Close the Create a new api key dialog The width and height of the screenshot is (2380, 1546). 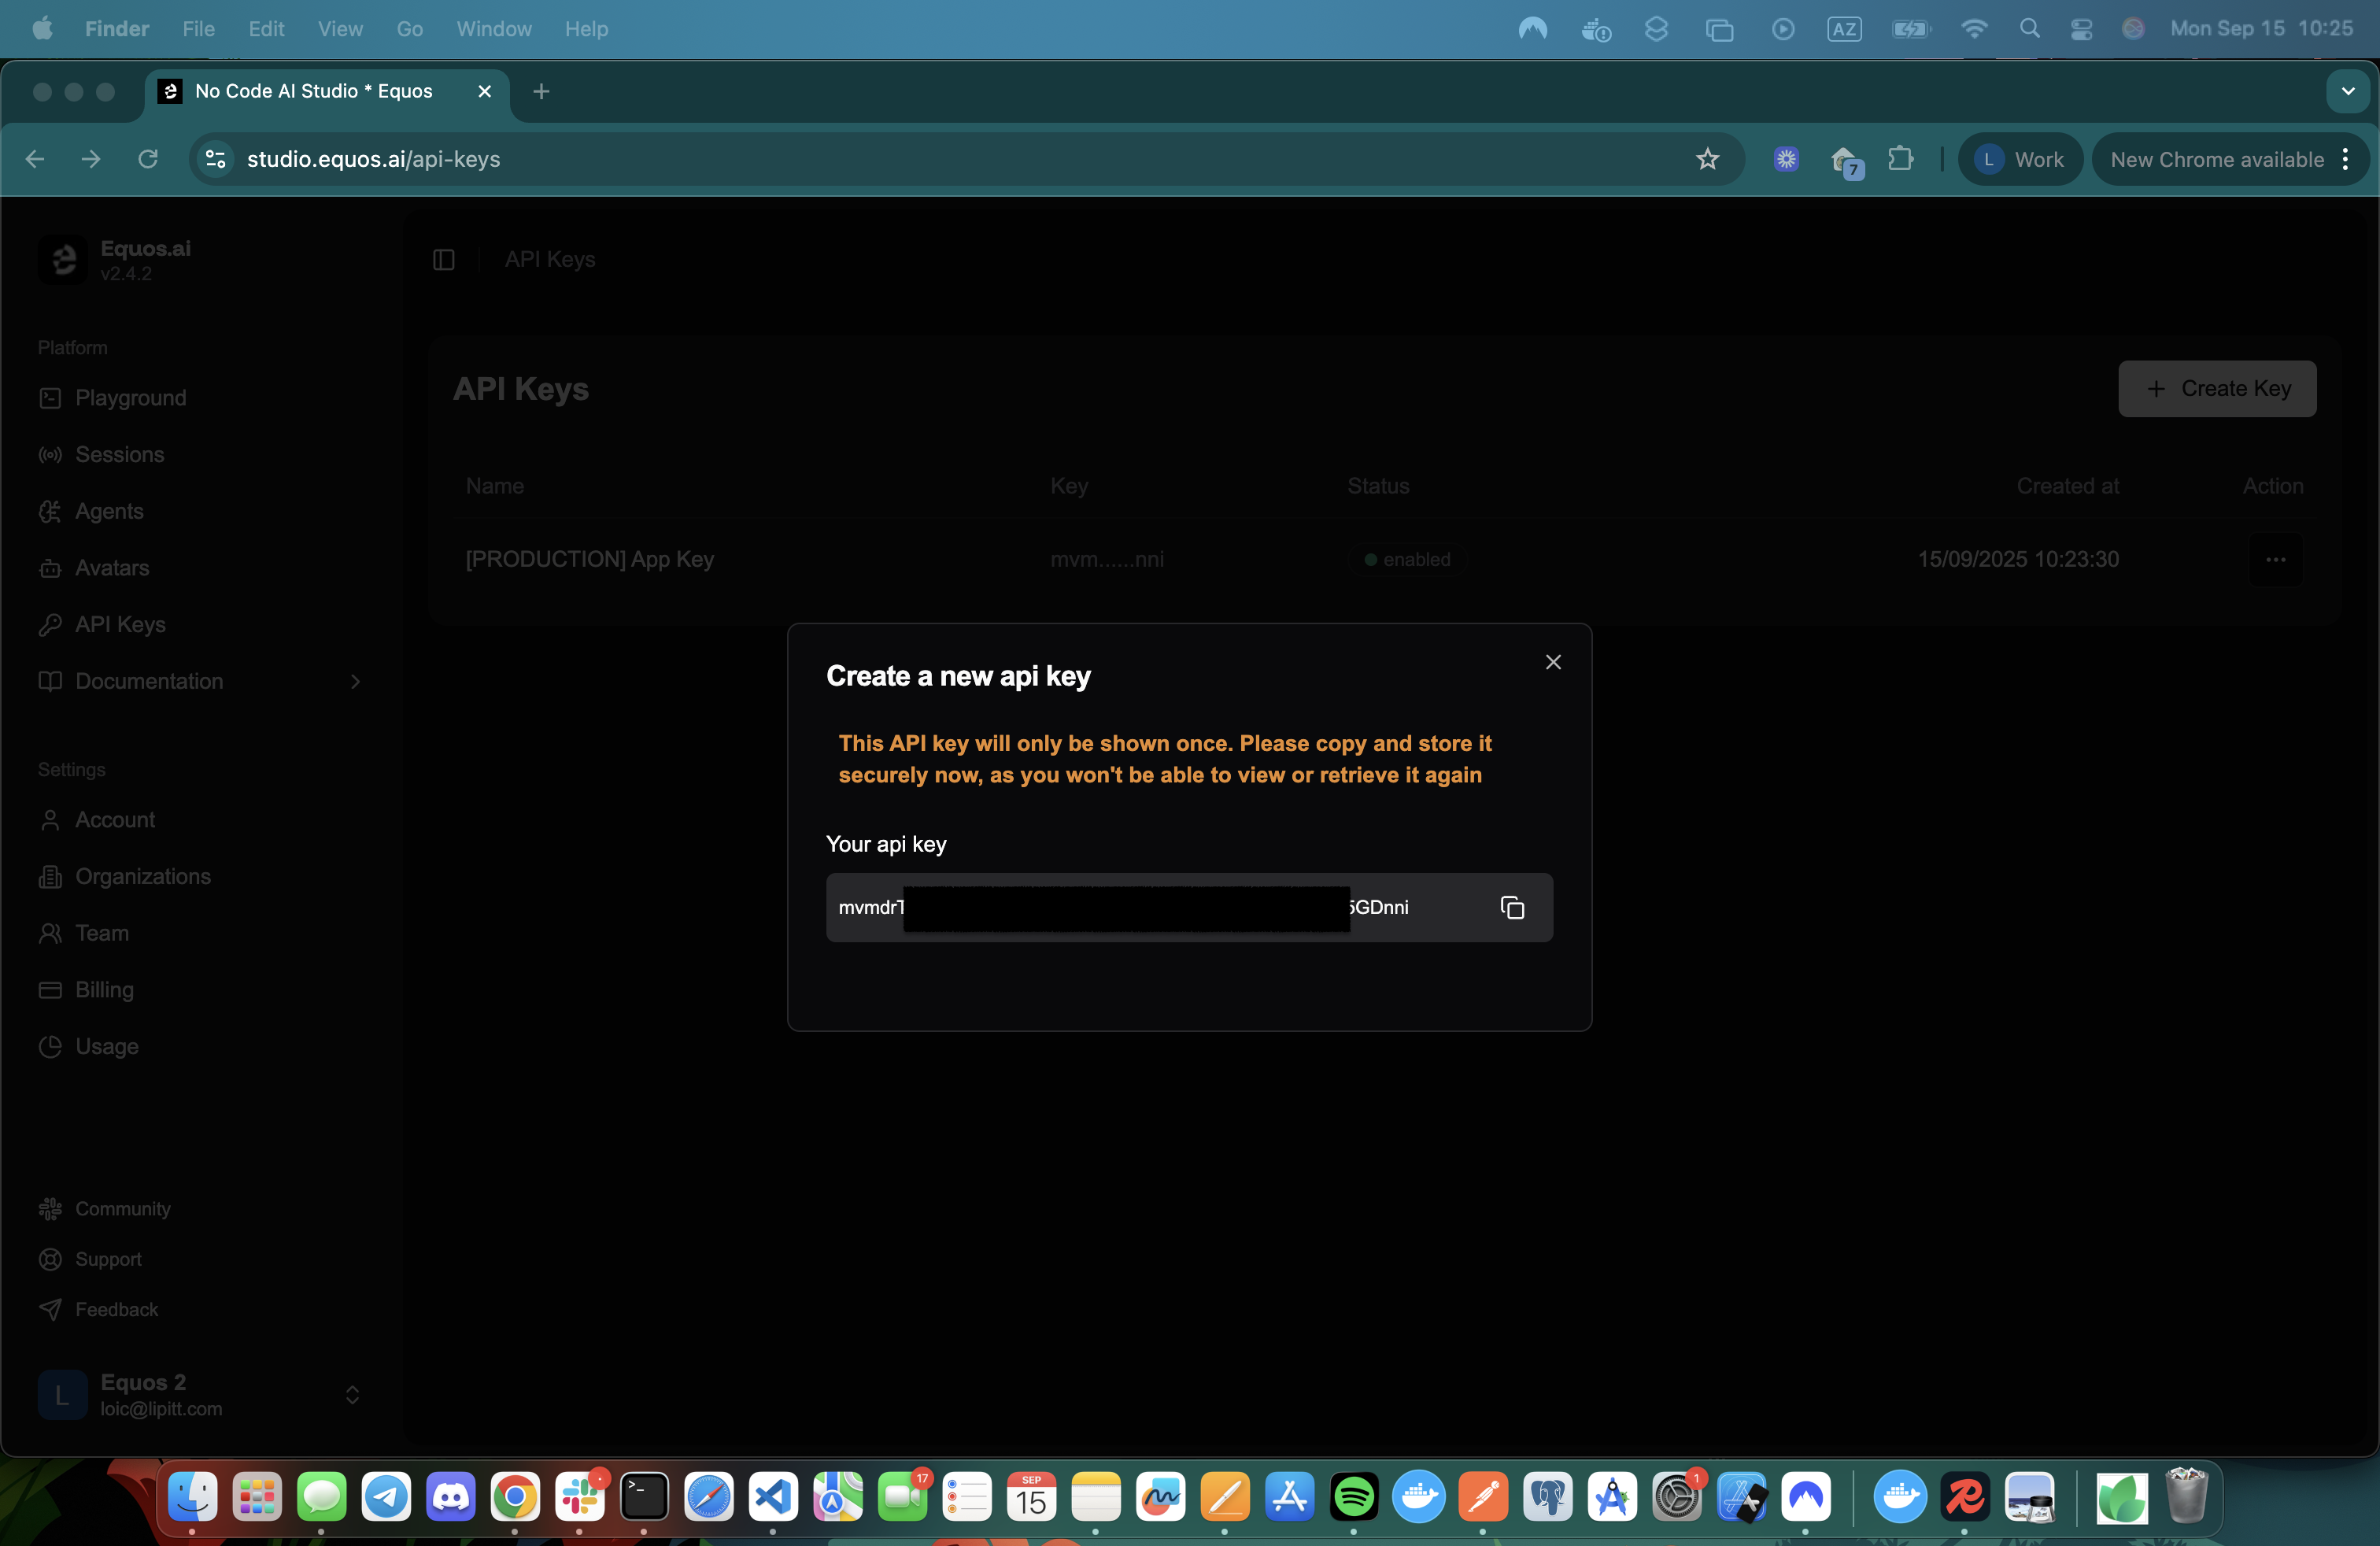click(x=1553, y=662)
